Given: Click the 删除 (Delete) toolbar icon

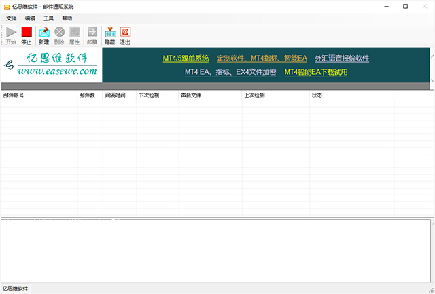Looking at the screenshot, I should [x=59, y=32].
